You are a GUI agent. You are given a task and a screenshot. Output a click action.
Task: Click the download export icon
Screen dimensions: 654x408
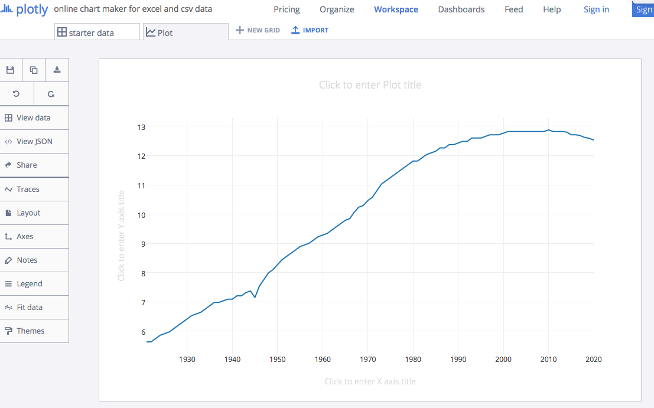click(57, 70)
